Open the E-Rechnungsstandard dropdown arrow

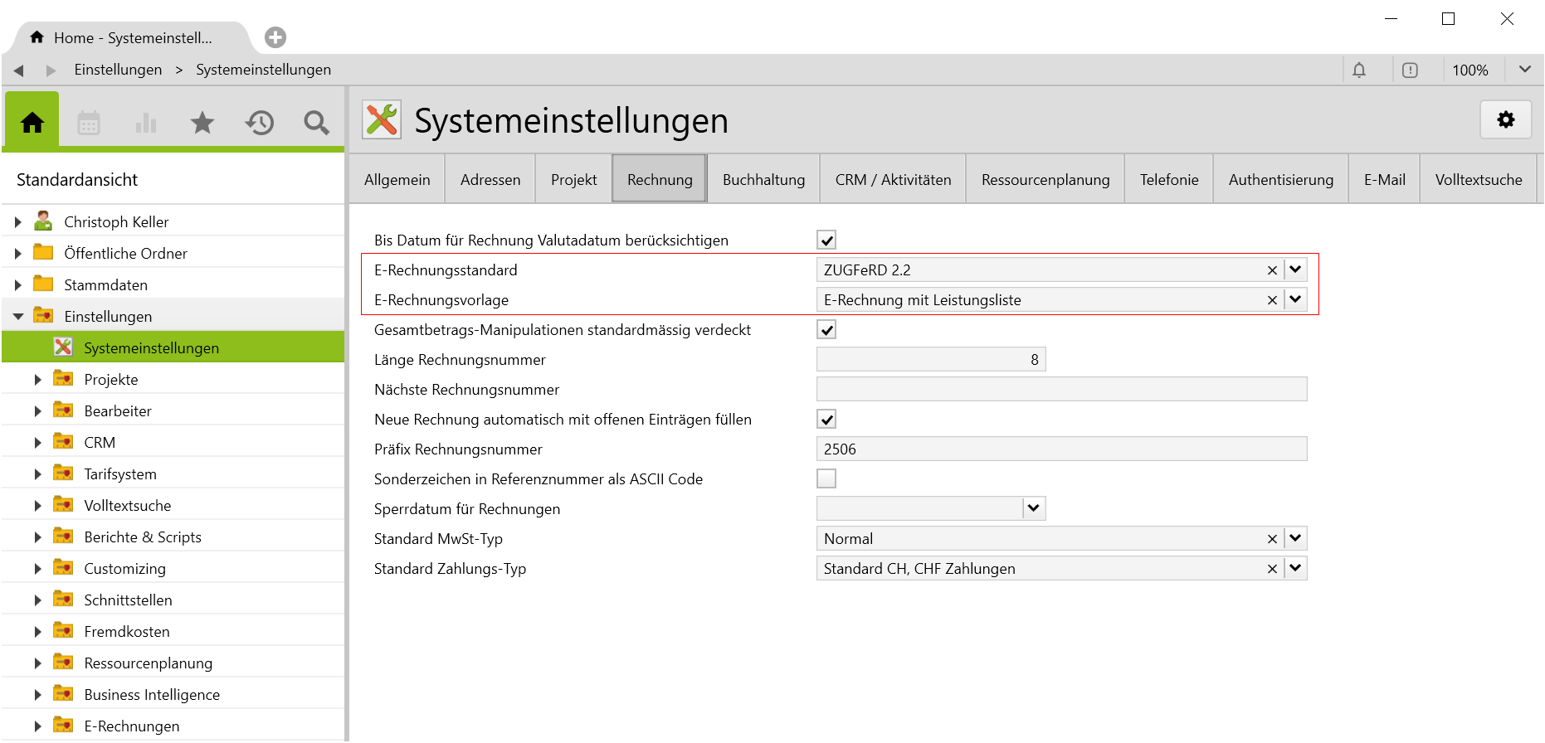pyautogui.click(x=1295, y=270)
